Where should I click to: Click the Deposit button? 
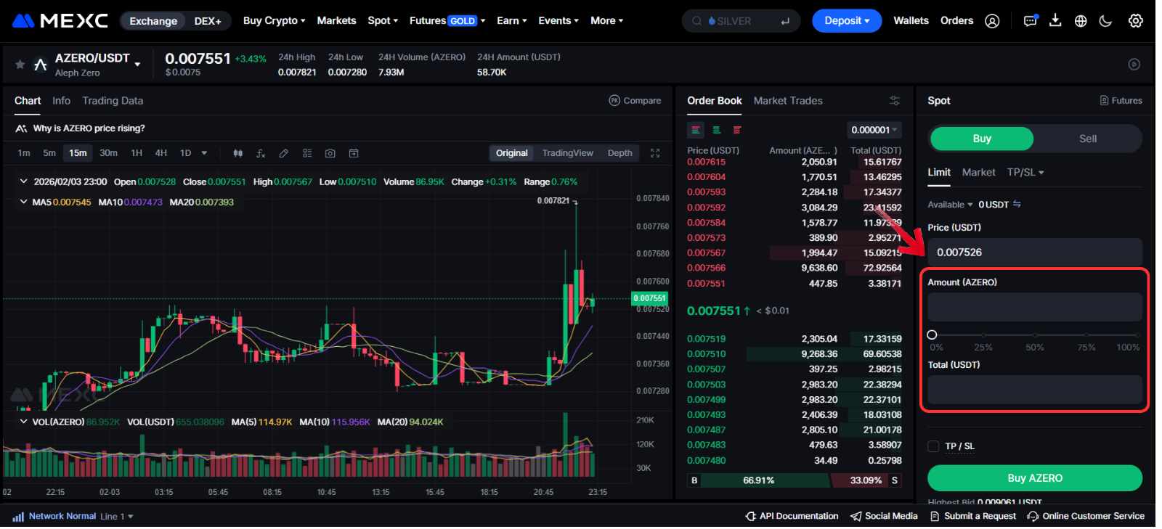(846, 21)
